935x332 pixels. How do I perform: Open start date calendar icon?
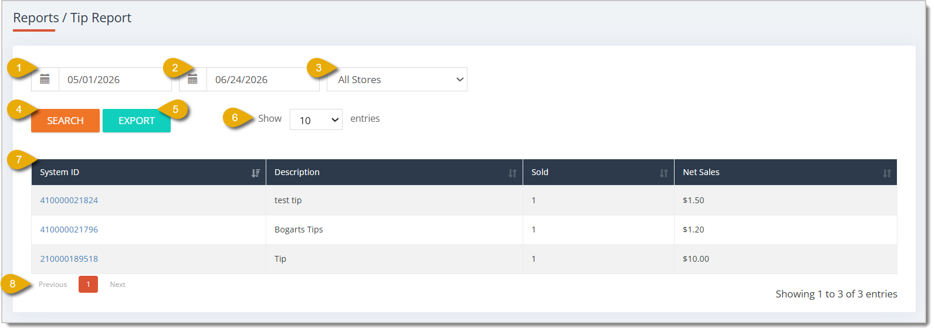coord(45,80)
